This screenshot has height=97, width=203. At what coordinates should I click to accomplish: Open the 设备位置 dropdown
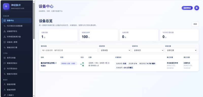[181, 50]
